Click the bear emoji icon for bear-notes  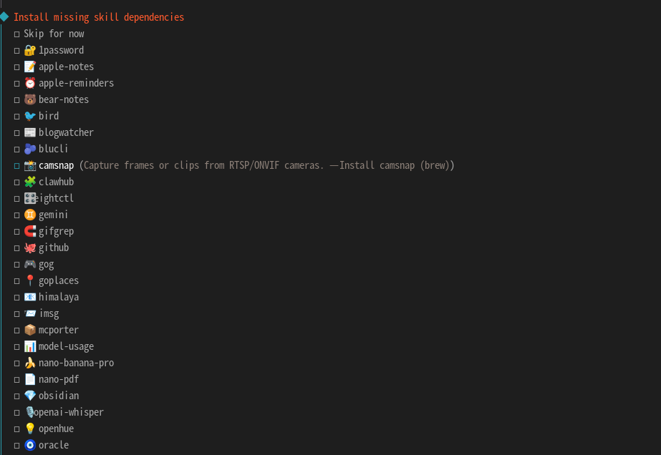click(x=29, y=99)
